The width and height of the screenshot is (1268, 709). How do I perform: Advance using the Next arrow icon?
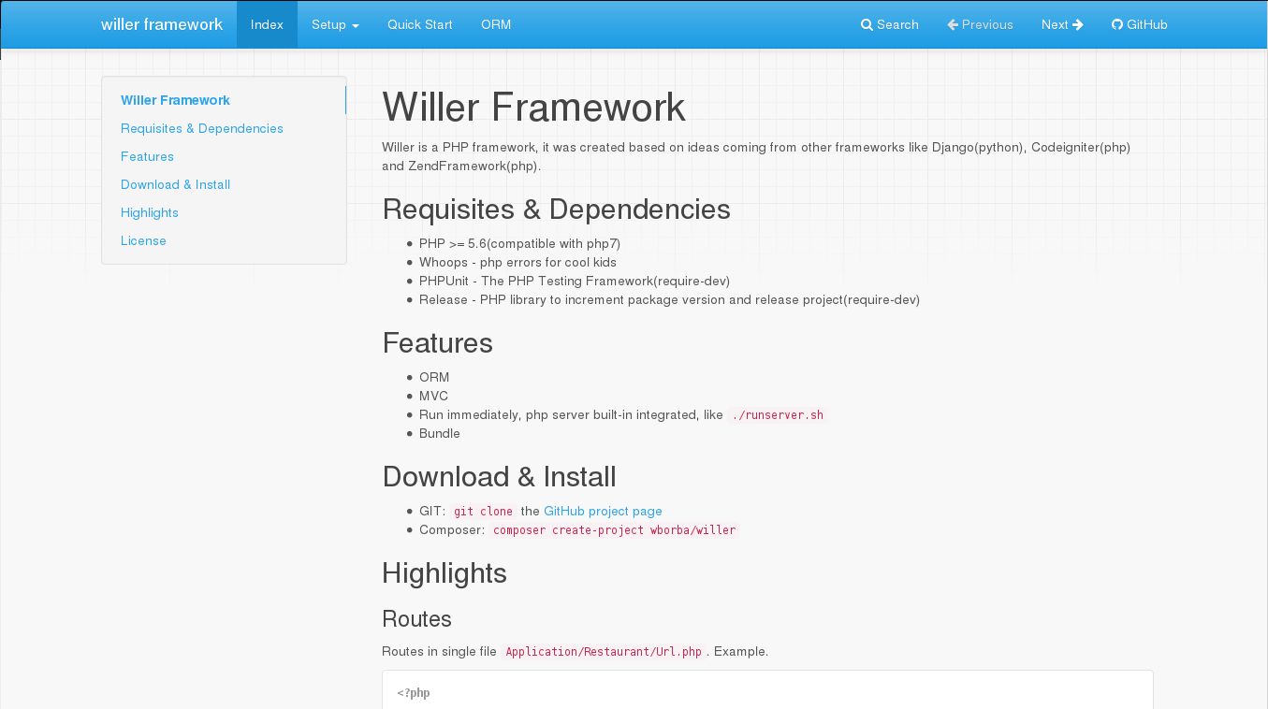pyautogui.click(x=1080, y=24)
